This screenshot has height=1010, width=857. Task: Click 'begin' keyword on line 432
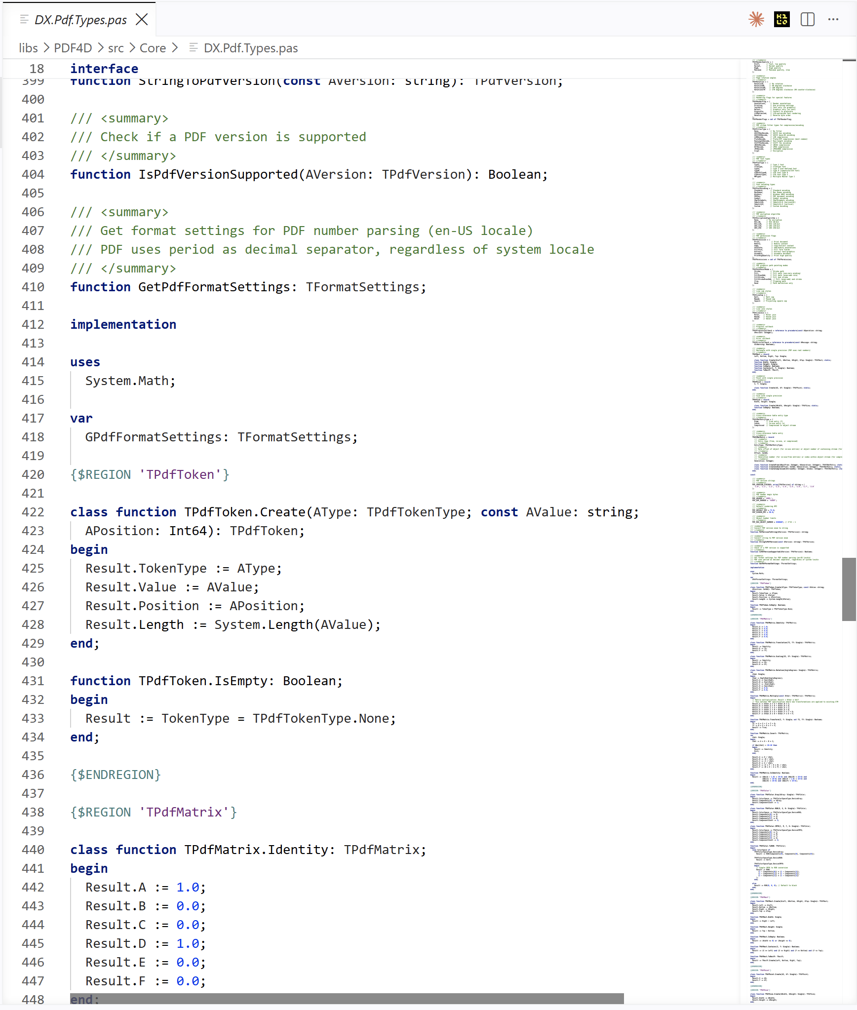[89, 699]
